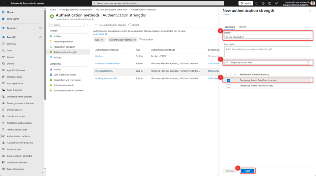Open Conditional Access in the sidebar

(16, 116)
